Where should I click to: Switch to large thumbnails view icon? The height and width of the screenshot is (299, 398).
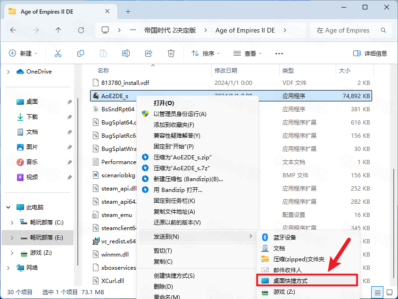coord(390,293)
